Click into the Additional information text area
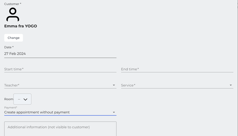Image resolution: width=238 pixels, height=136 pixels. 60,129
